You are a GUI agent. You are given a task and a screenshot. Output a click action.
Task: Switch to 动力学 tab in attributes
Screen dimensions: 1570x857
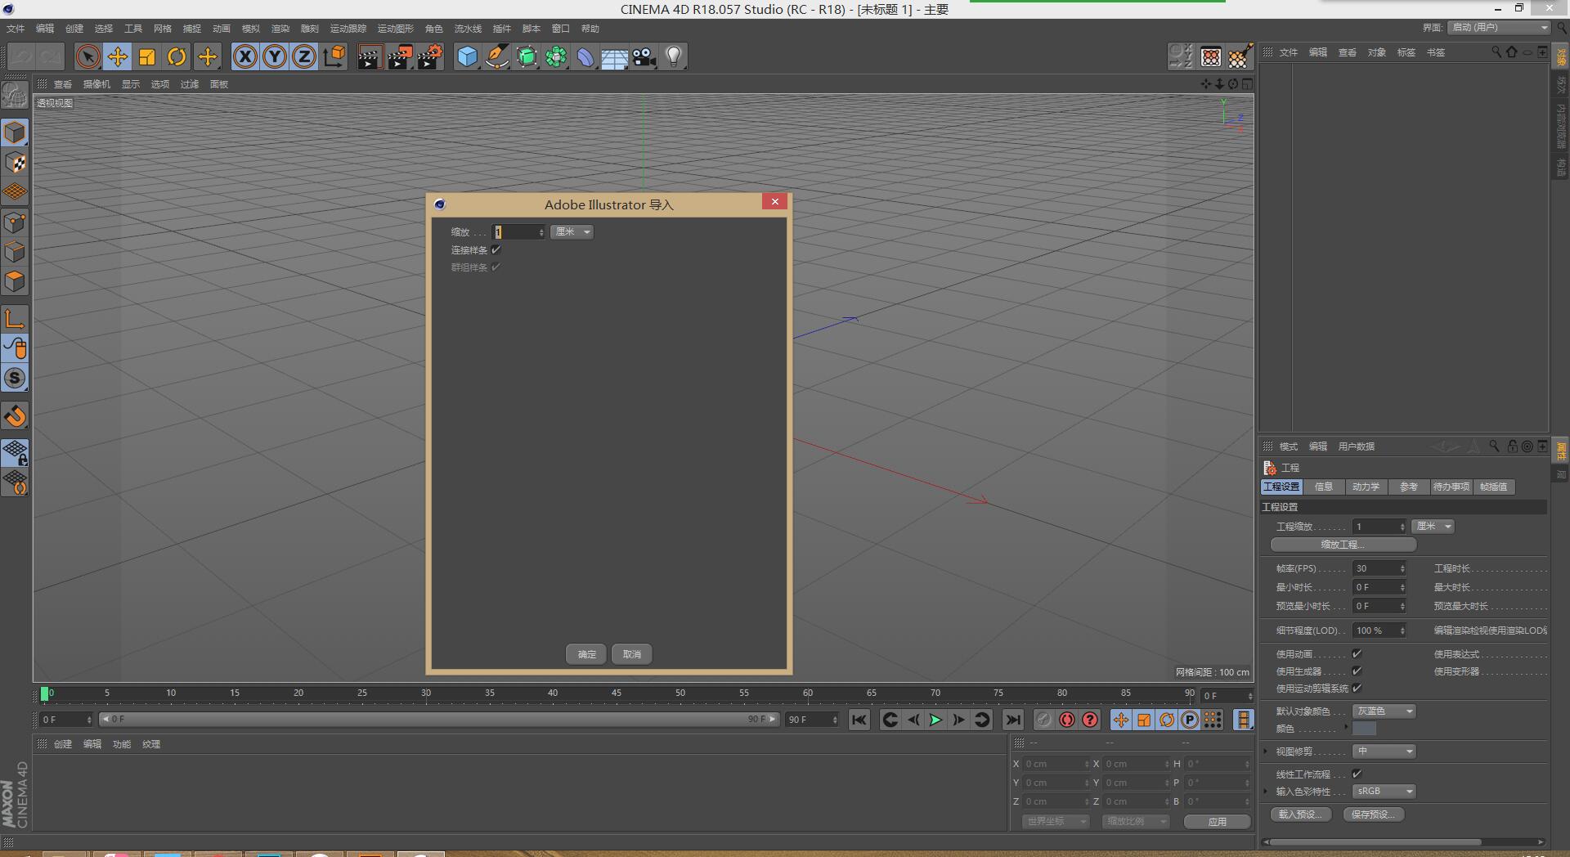(x=1366, y=487)
